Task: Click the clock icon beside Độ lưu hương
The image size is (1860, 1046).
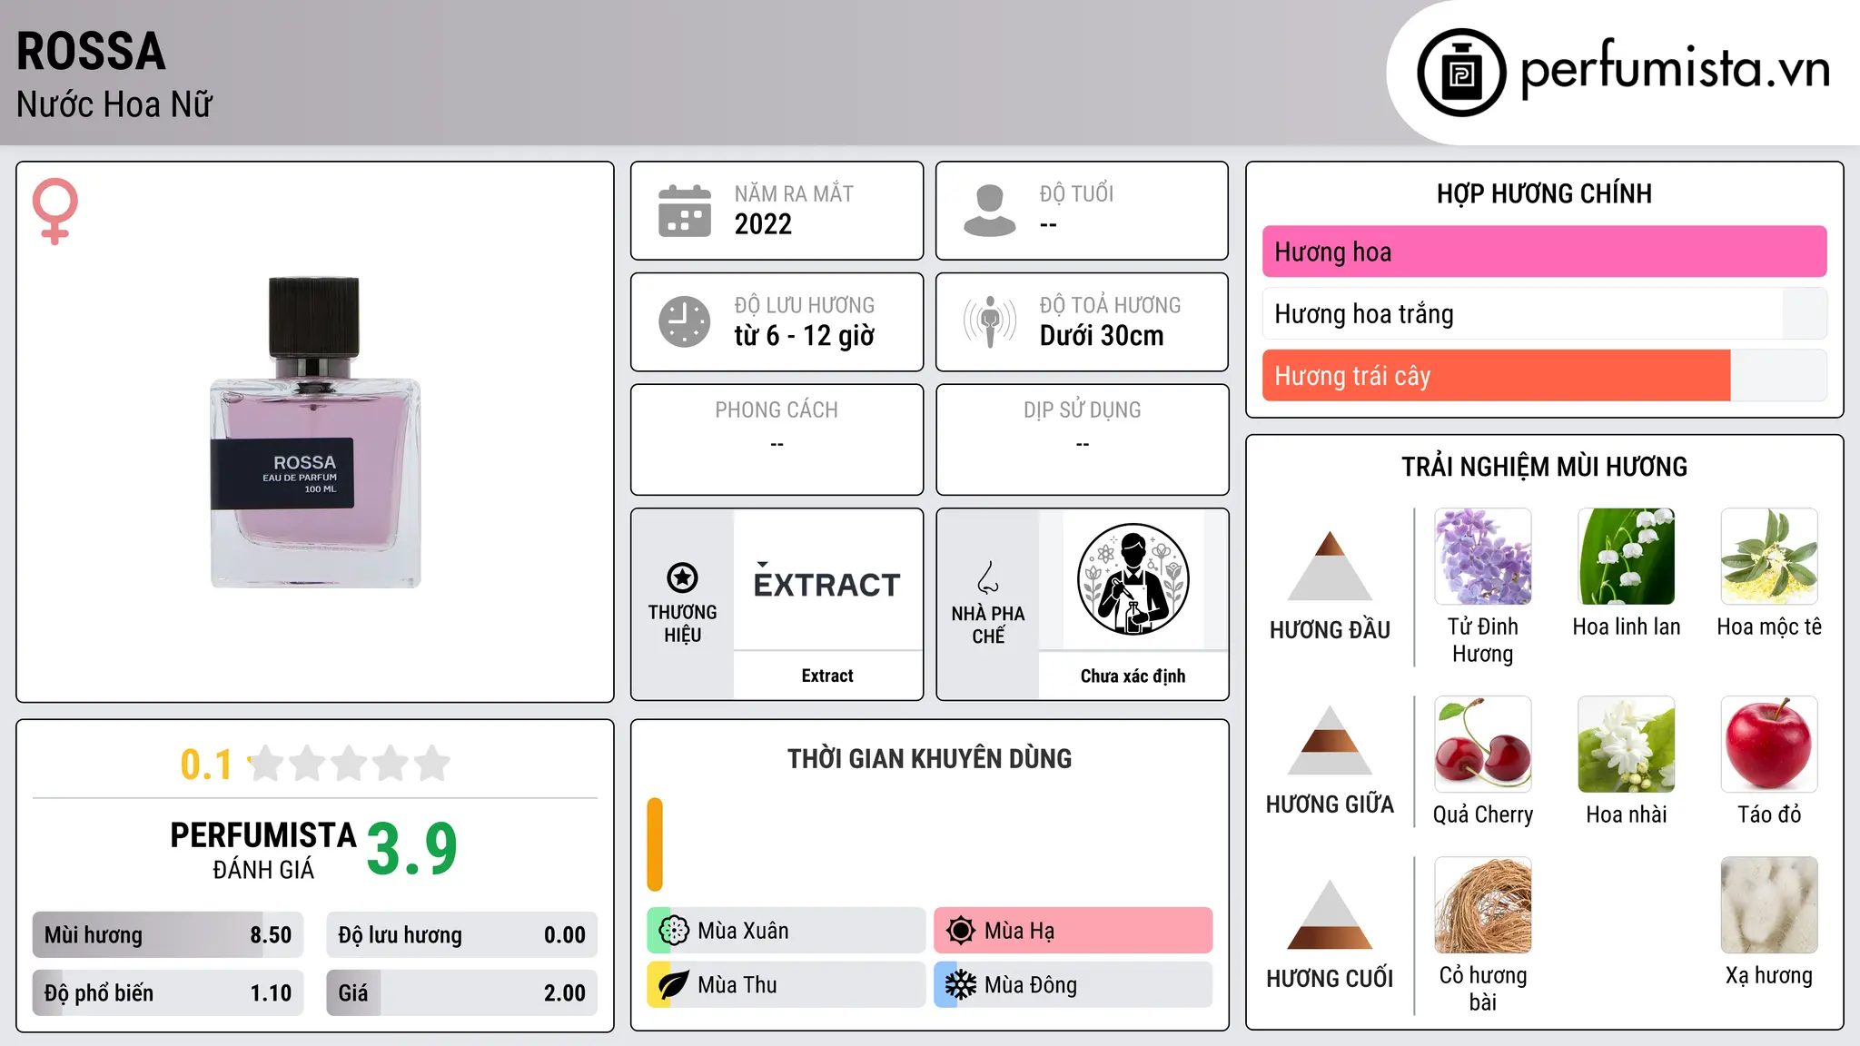Action: pos(685,321)
